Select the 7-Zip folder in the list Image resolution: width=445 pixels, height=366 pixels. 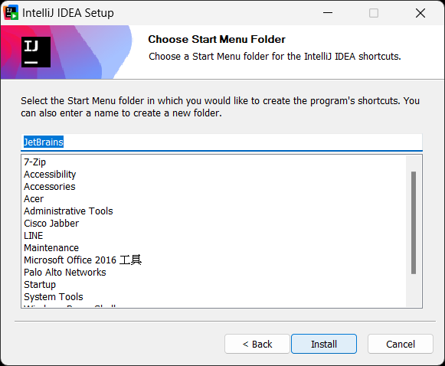35,162
